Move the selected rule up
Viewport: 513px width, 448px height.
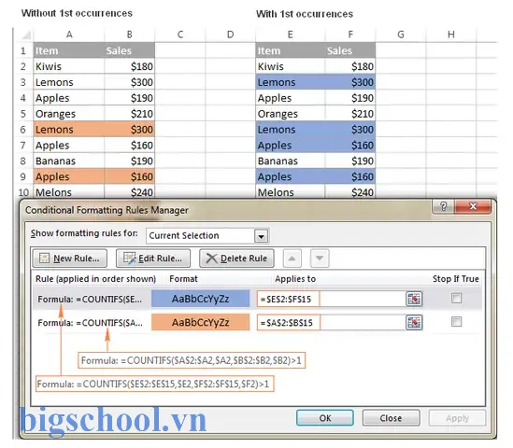(x=292, y=259)
